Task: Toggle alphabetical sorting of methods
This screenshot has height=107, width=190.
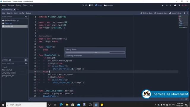Action: pyautogui.click(x=26, y=60)
